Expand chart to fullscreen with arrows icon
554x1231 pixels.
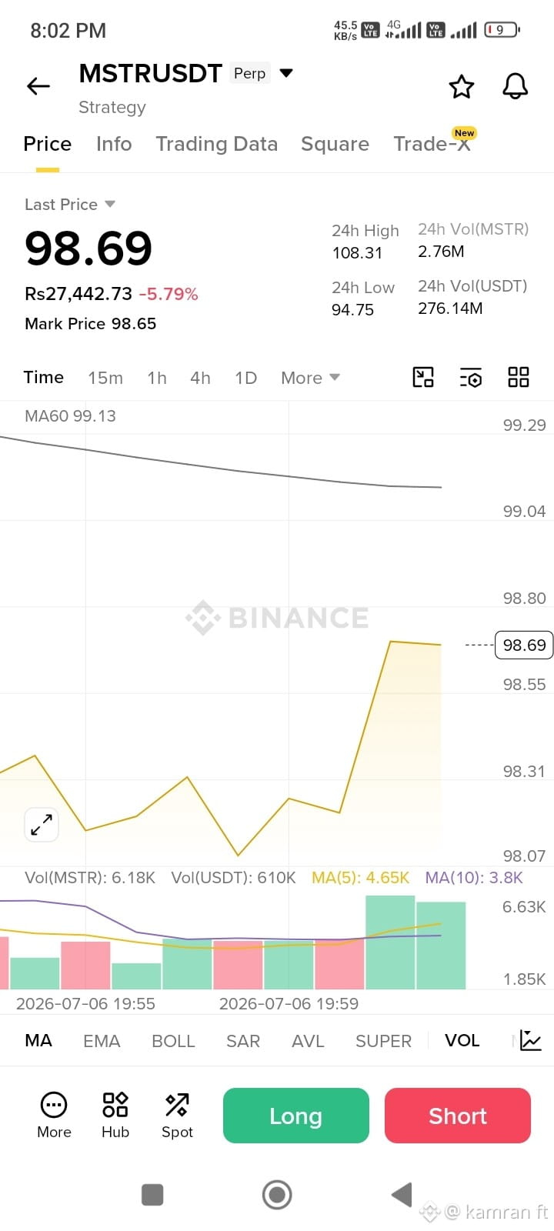pos(42,825)
